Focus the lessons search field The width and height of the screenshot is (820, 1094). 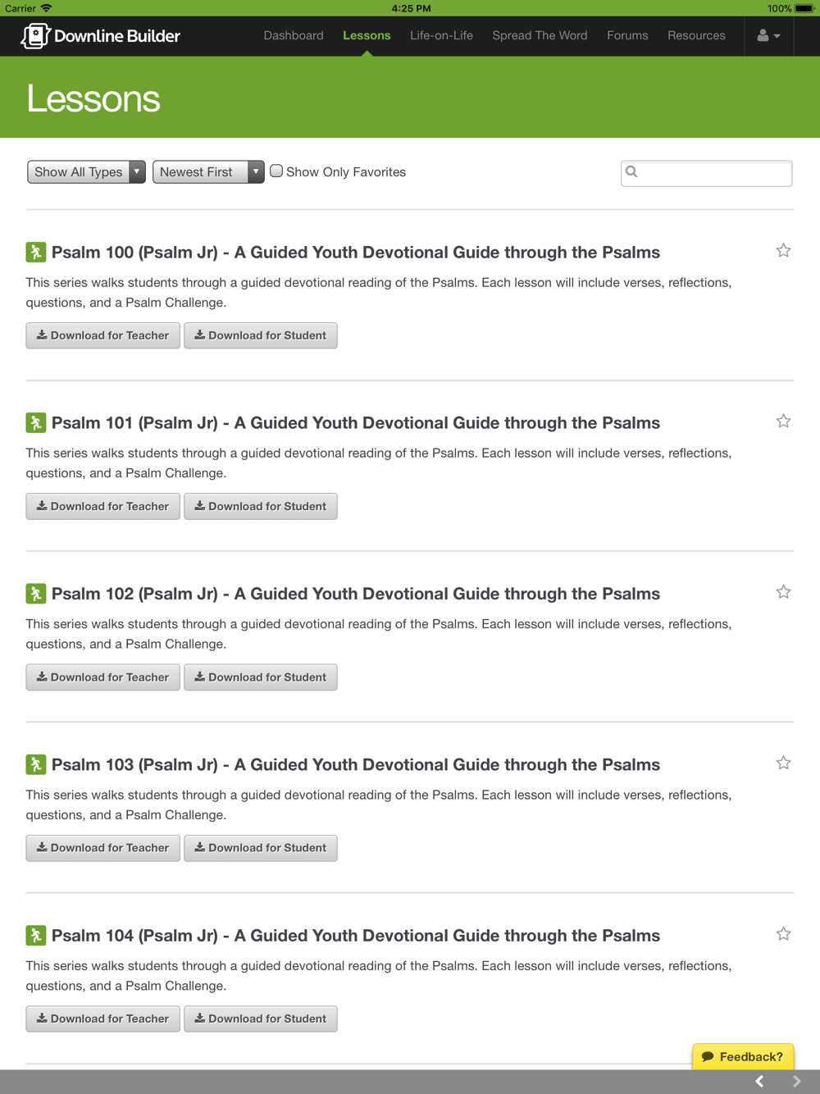[x=706, y=173]
